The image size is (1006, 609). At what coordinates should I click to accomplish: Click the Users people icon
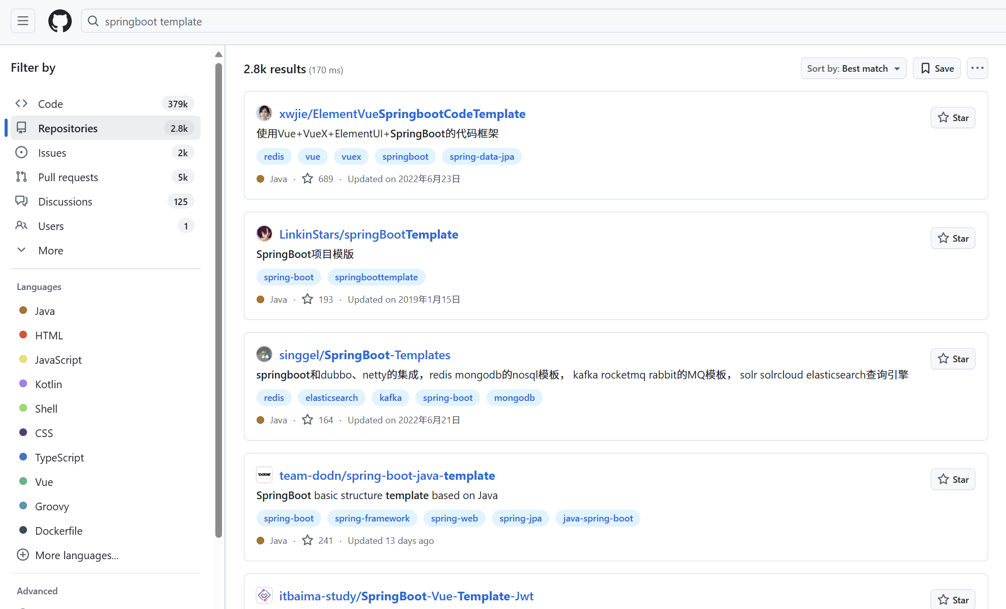tap(21, 225)
